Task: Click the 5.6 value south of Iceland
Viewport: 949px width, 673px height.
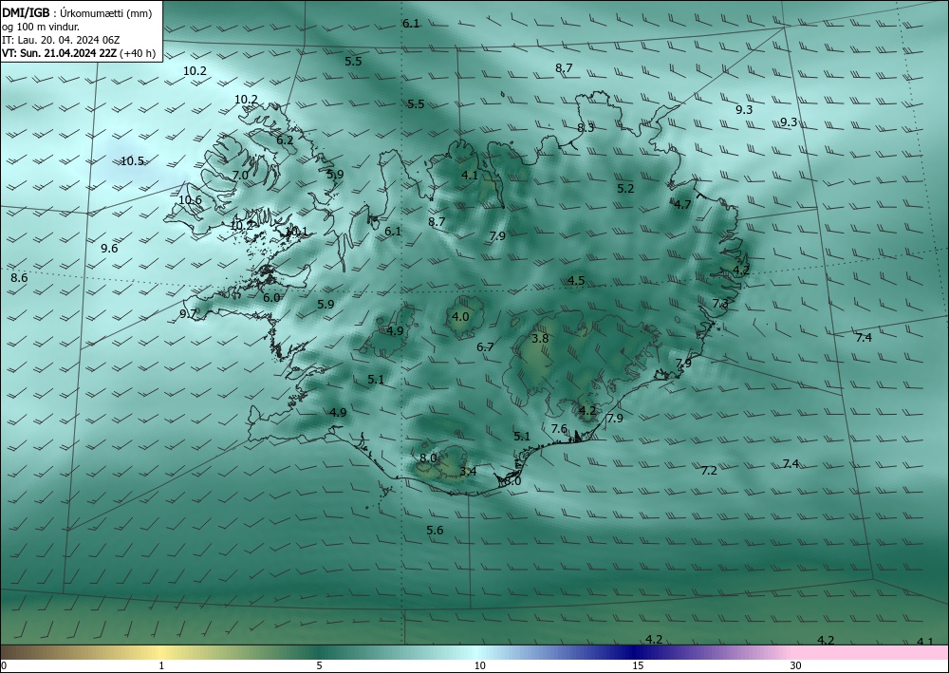Action: [x=435, y=531]
